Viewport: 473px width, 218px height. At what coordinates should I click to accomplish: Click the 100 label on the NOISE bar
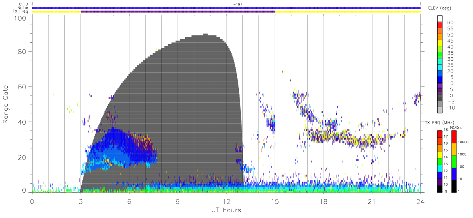(461, 166)
